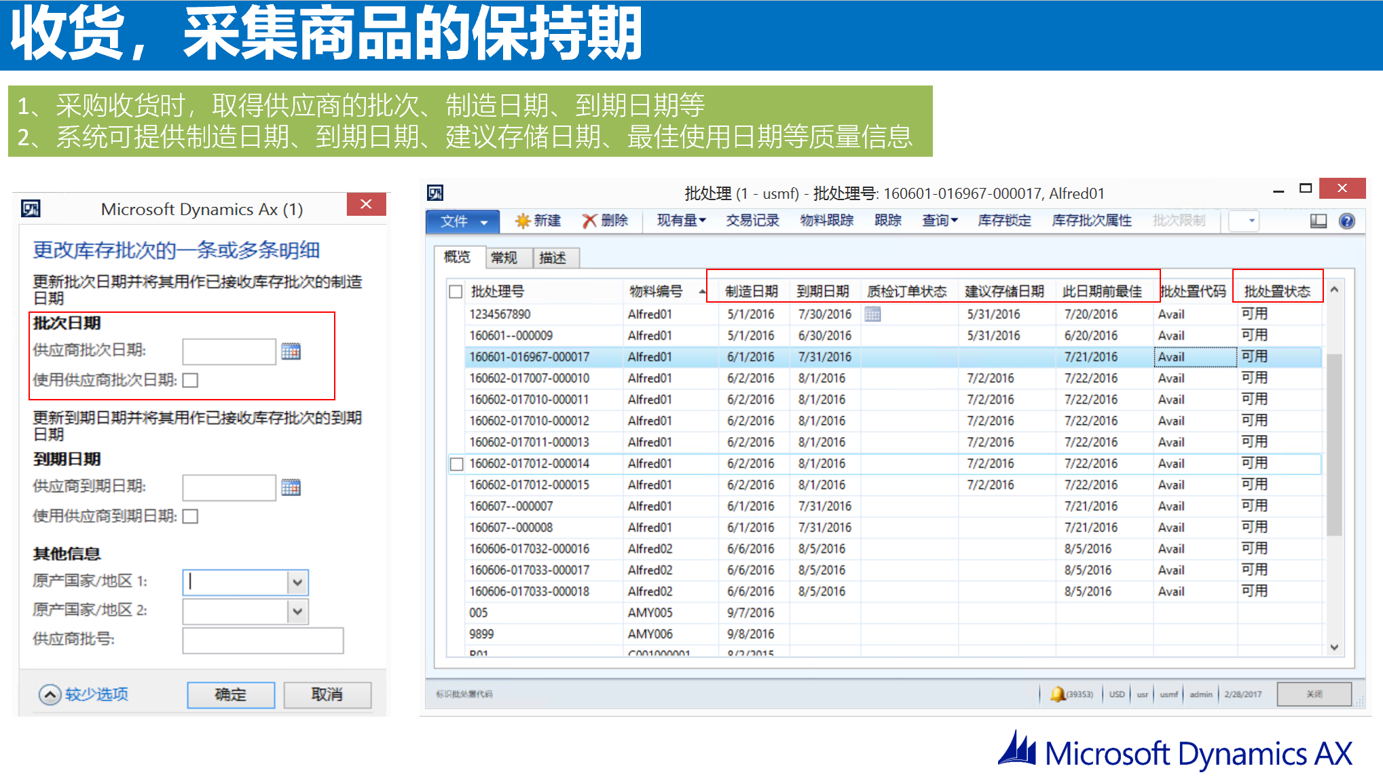Tick the 使用供应商批次日期 checkbox

[x=191, y=380]
